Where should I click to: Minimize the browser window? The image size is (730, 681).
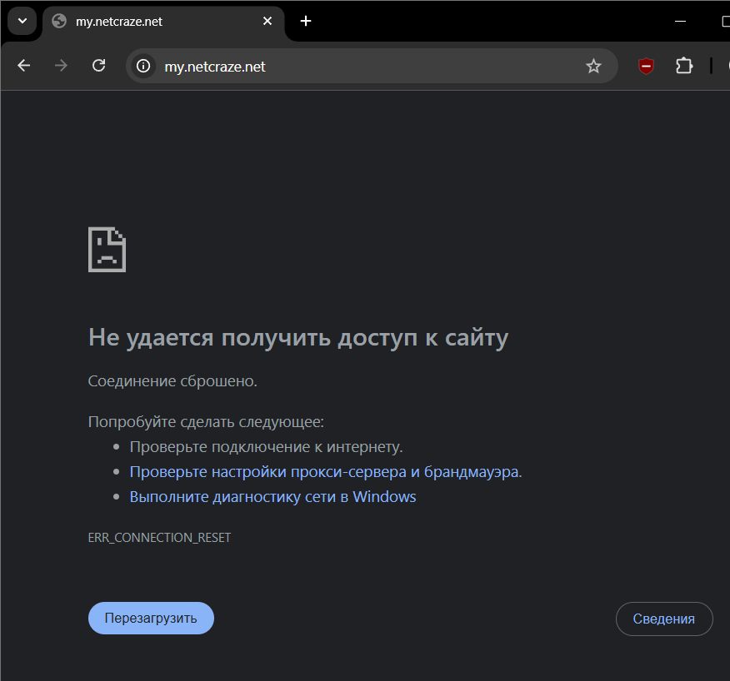coord(681,21)
